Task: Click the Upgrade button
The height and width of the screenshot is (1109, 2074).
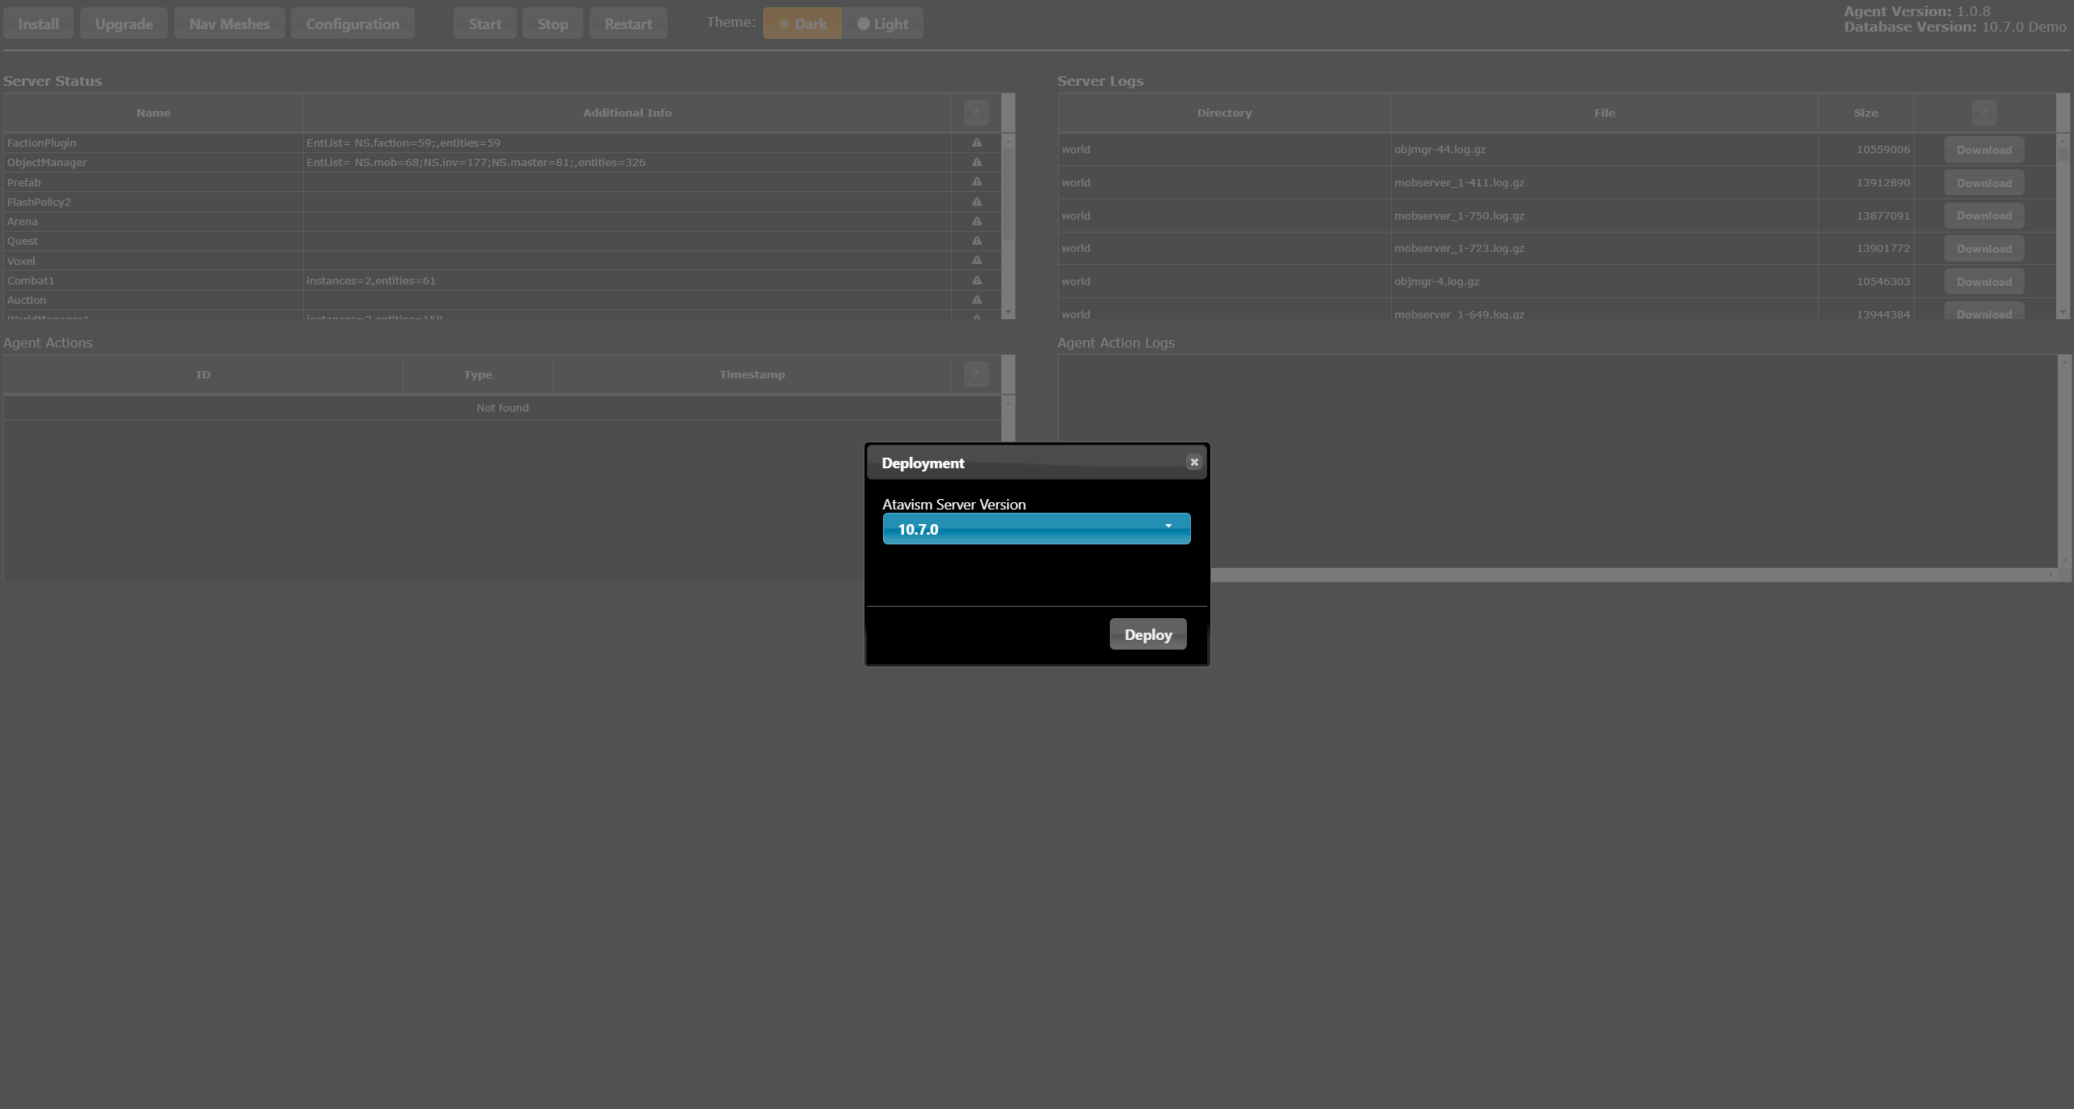Action: [124, 23]
